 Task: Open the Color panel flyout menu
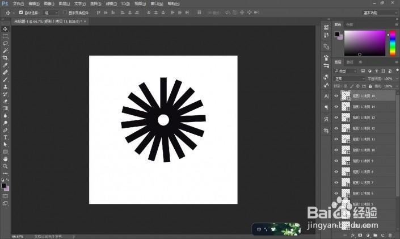point(397,24)
